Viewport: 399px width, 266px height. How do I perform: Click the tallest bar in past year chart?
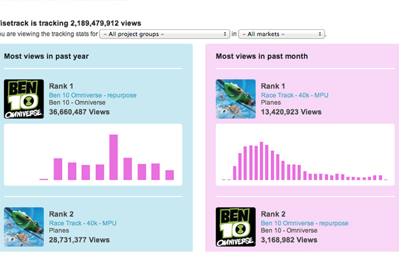(113, 157)
